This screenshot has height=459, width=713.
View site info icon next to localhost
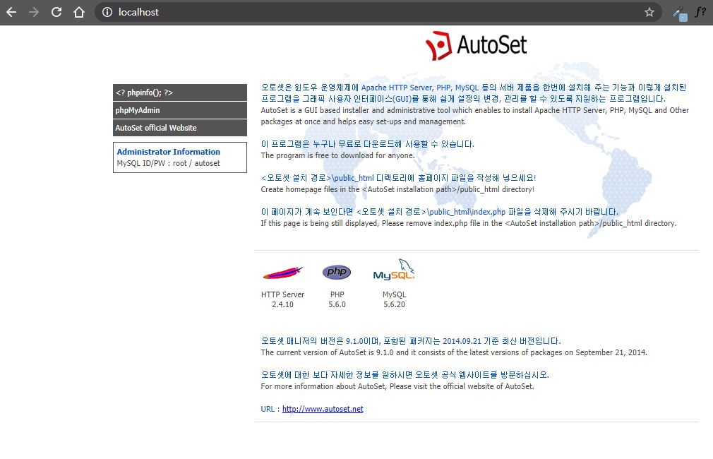click(x=107, y=12)
